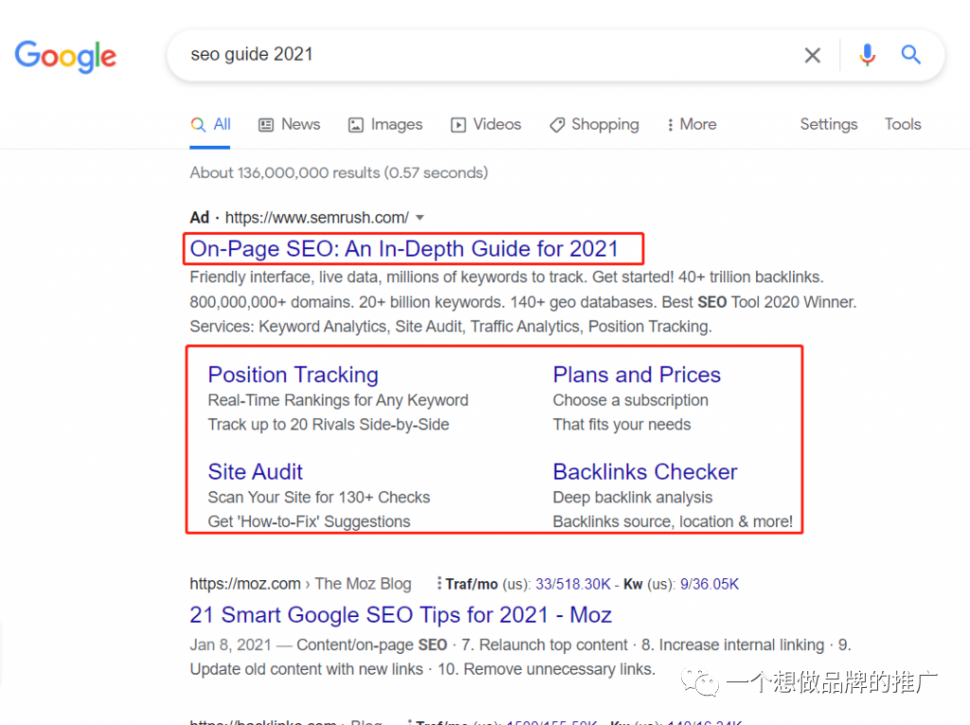Switch to the Images tab

(386, 124)
